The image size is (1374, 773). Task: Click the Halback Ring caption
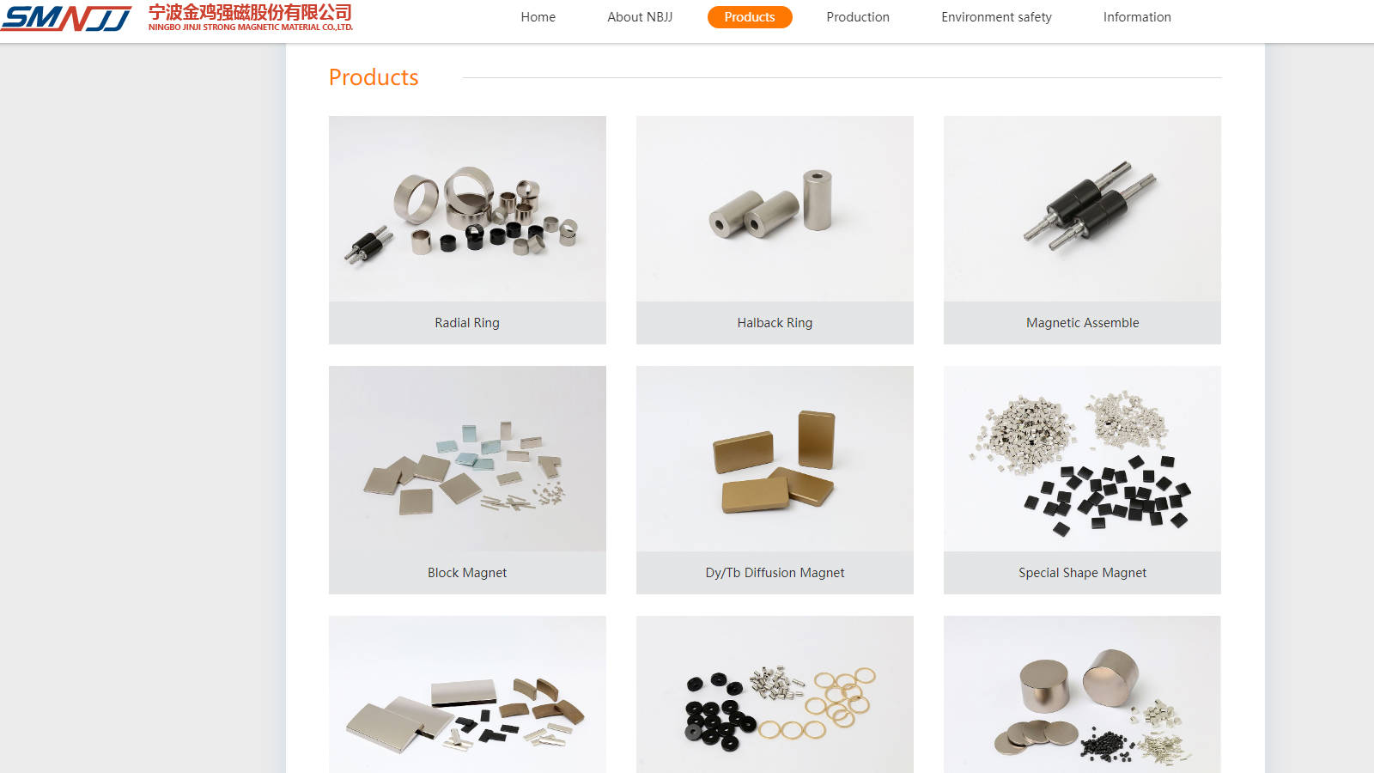coord(775,323)
